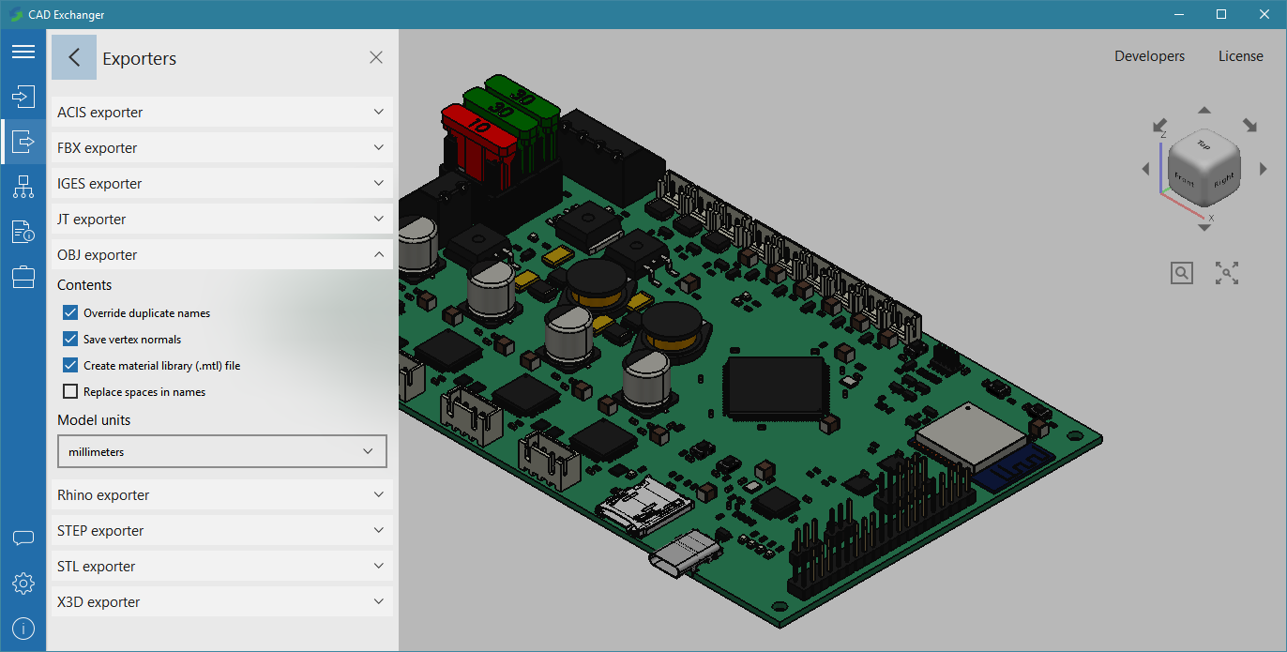
Task: Expand the X3D exporter section
Action: pos(221,601)
